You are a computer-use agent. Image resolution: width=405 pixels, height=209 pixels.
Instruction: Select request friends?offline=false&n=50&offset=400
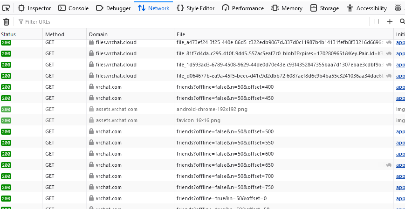[202, 87]
